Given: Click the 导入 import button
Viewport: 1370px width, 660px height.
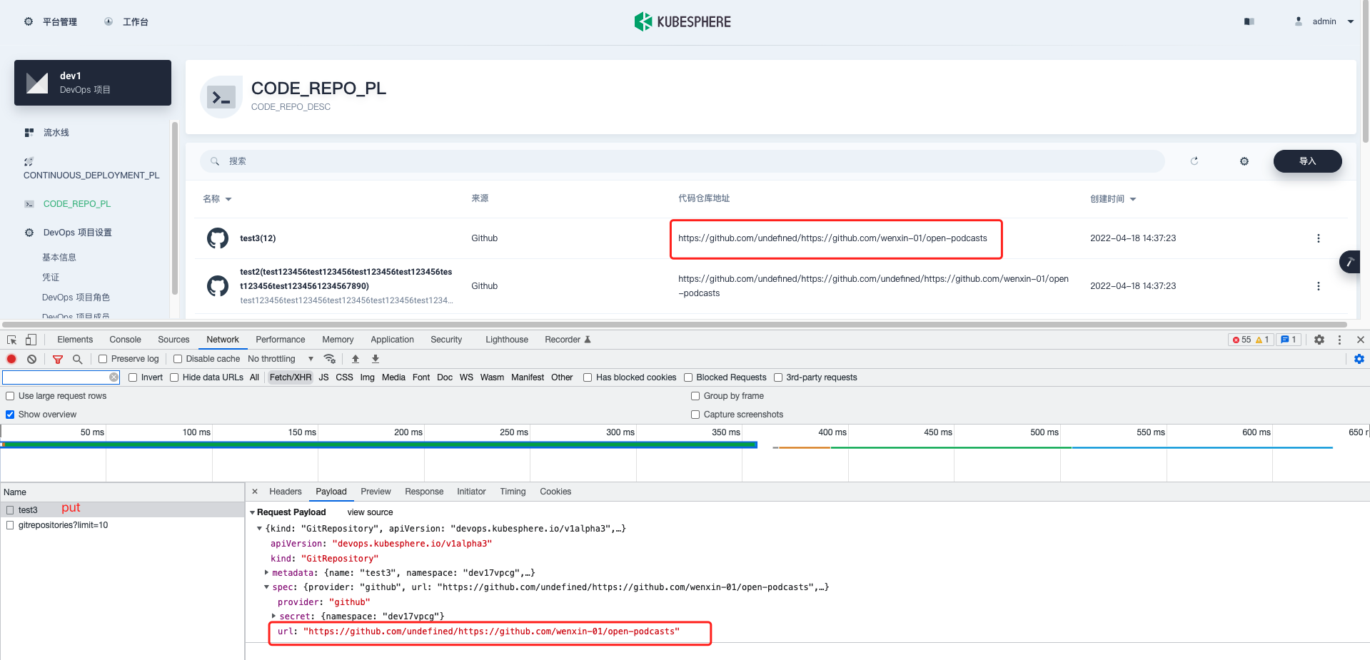Looking at the screenshot, I should tap(1307, 161).
